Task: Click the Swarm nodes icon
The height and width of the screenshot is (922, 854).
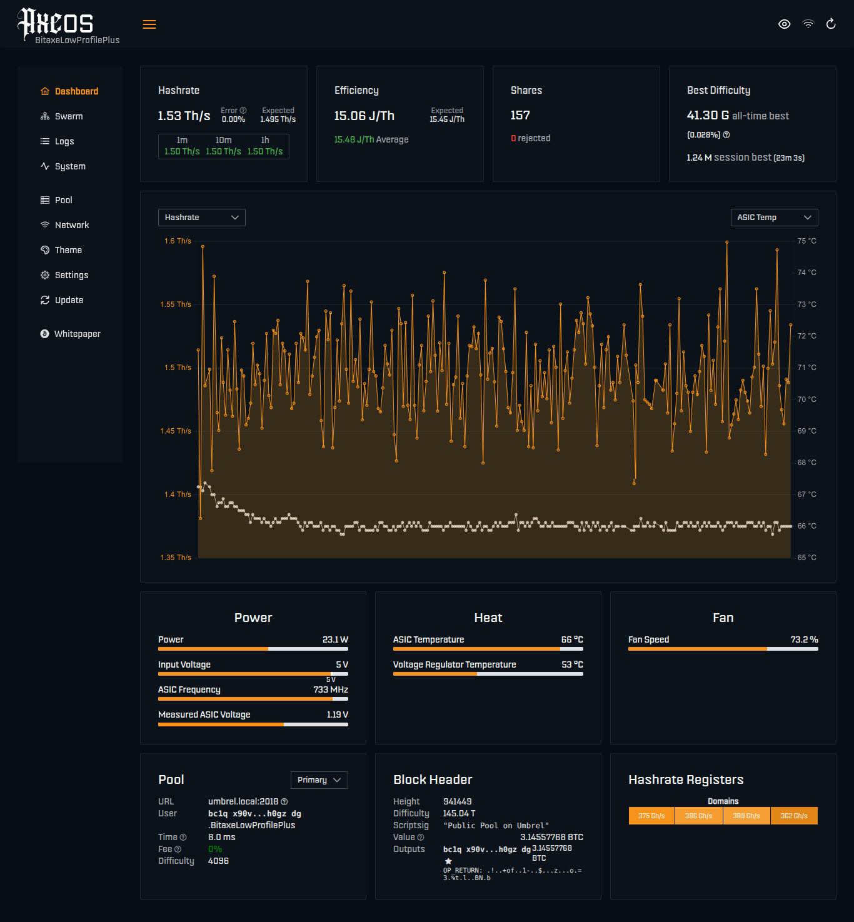Action: pyautogui.click(x=45, y=116)
